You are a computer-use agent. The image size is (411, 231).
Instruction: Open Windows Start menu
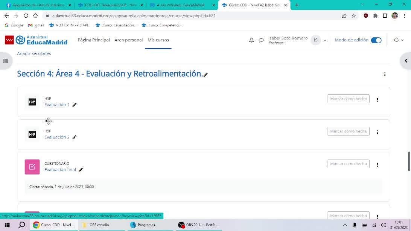[x=8, y=225]
